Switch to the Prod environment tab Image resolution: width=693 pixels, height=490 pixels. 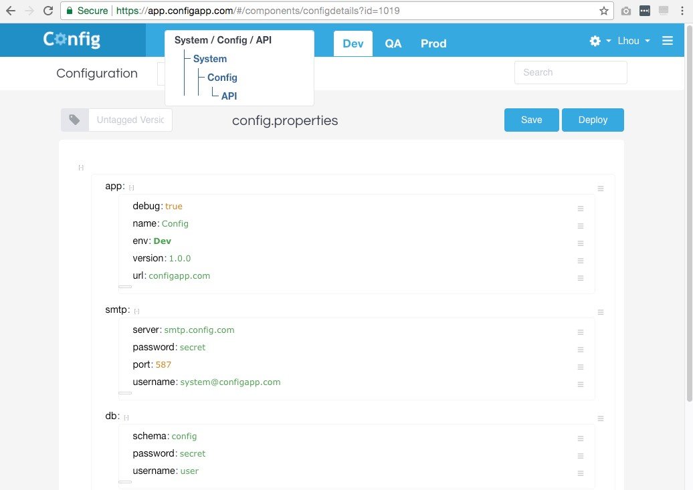[x=433, y=43]
